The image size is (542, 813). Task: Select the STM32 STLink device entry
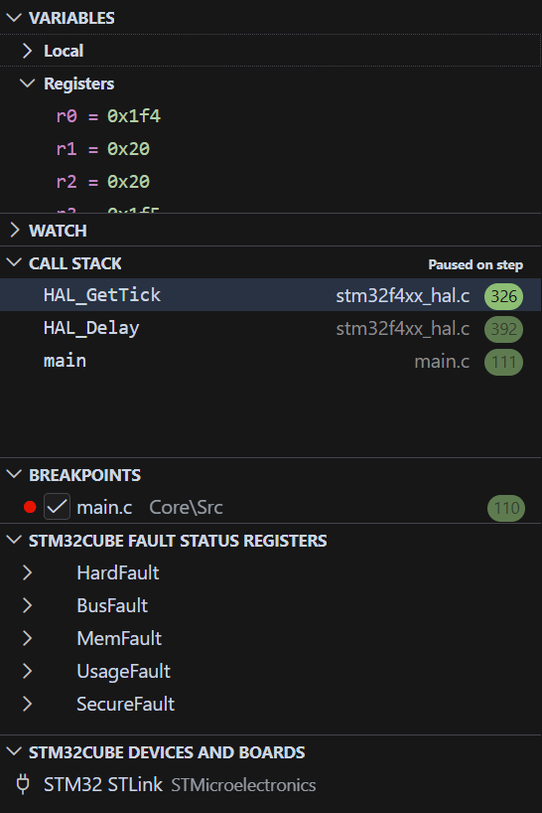pyautogui.click(x=271, y=784)
